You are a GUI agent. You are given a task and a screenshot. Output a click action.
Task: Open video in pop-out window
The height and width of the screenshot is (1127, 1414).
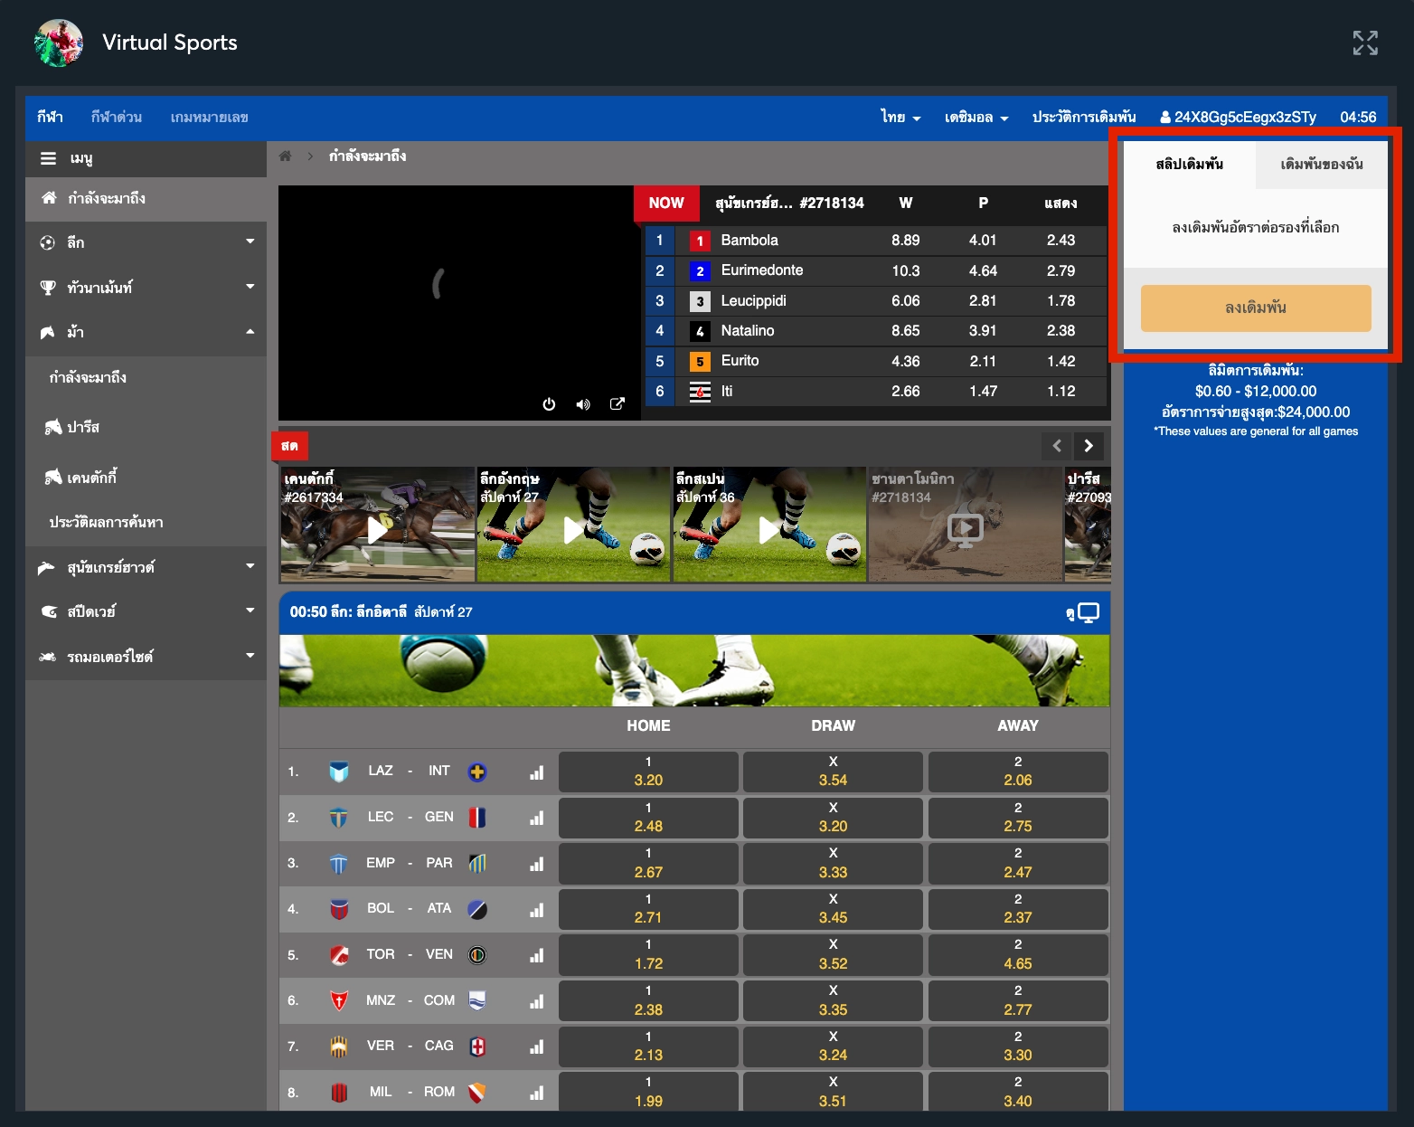(x=617, y=404)
